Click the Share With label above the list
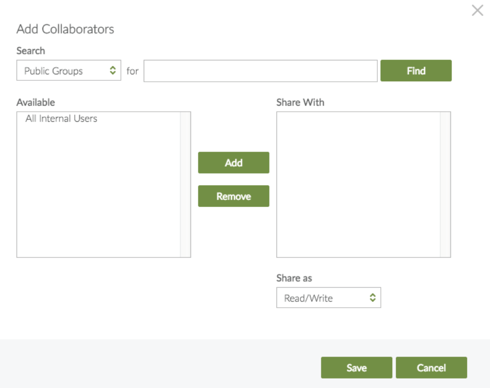 [x=300, y=102]
